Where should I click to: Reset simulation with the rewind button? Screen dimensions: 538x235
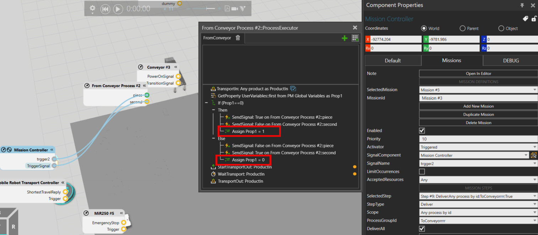pyautogui.click(x=105, y=9)
